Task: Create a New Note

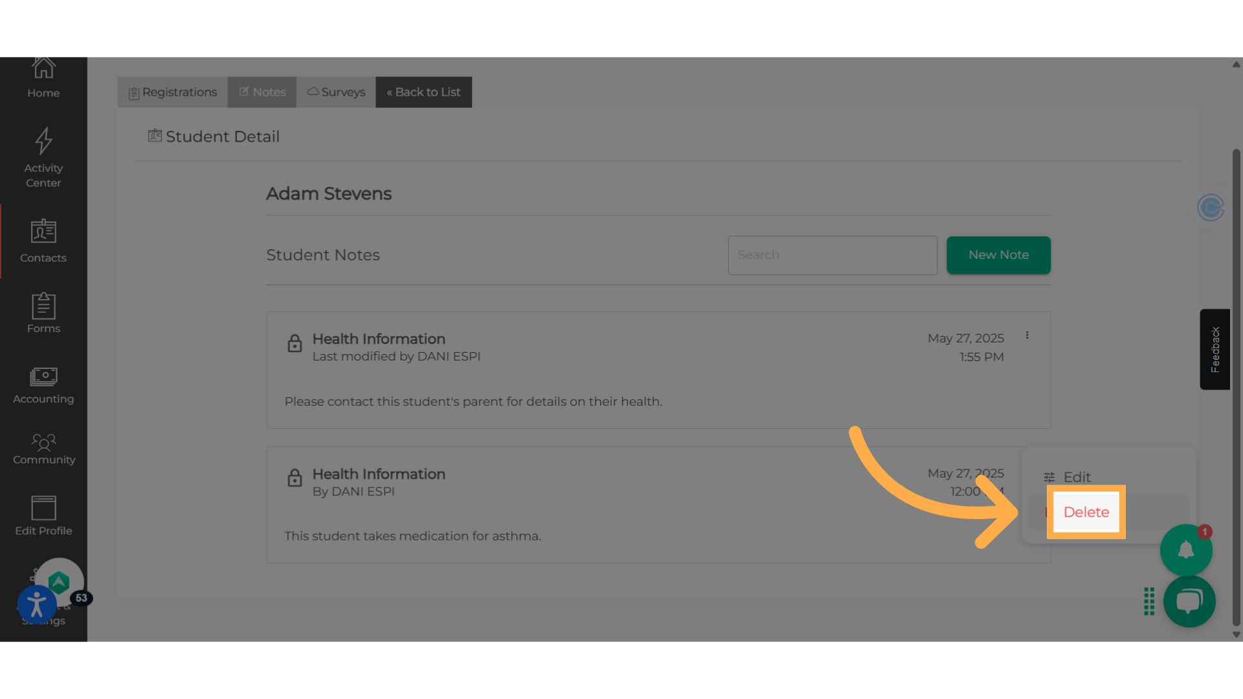Action: 998,255
